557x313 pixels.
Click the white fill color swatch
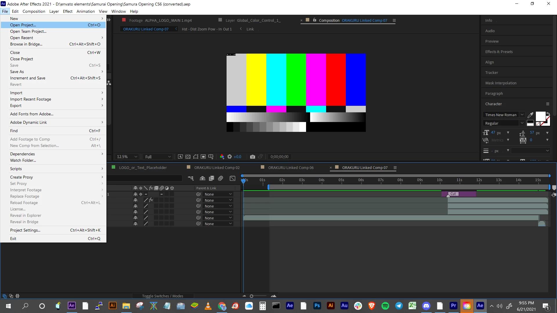pos(540,116)
